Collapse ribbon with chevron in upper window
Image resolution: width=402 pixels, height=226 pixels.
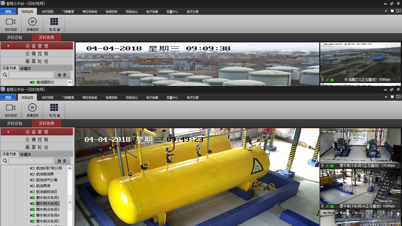click(386, 11)
